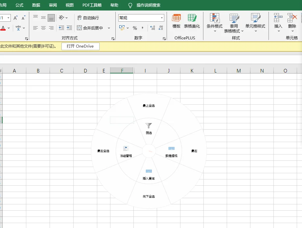This screenshot has width=302, height=228.
Task: Open the 审阅 ribbon tab
Action: click(x=53, y=5)
